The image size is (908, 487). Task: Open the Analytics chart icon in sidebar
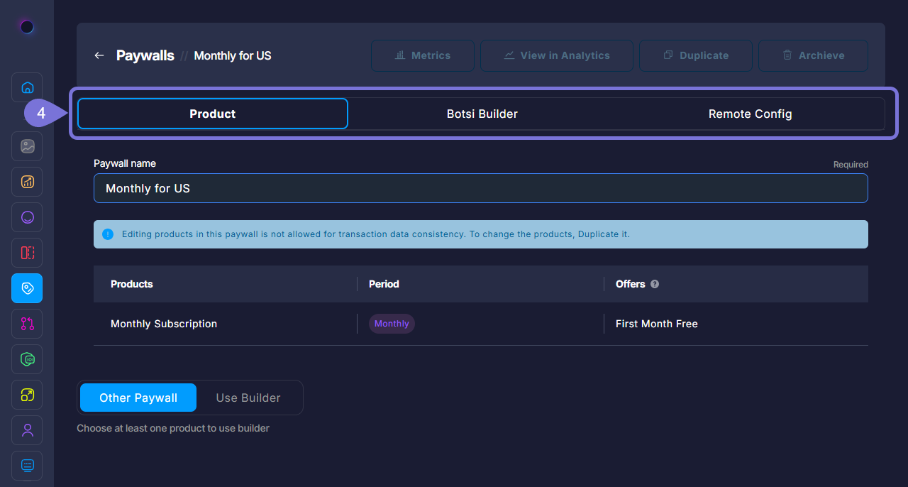(x=26, y=182)
